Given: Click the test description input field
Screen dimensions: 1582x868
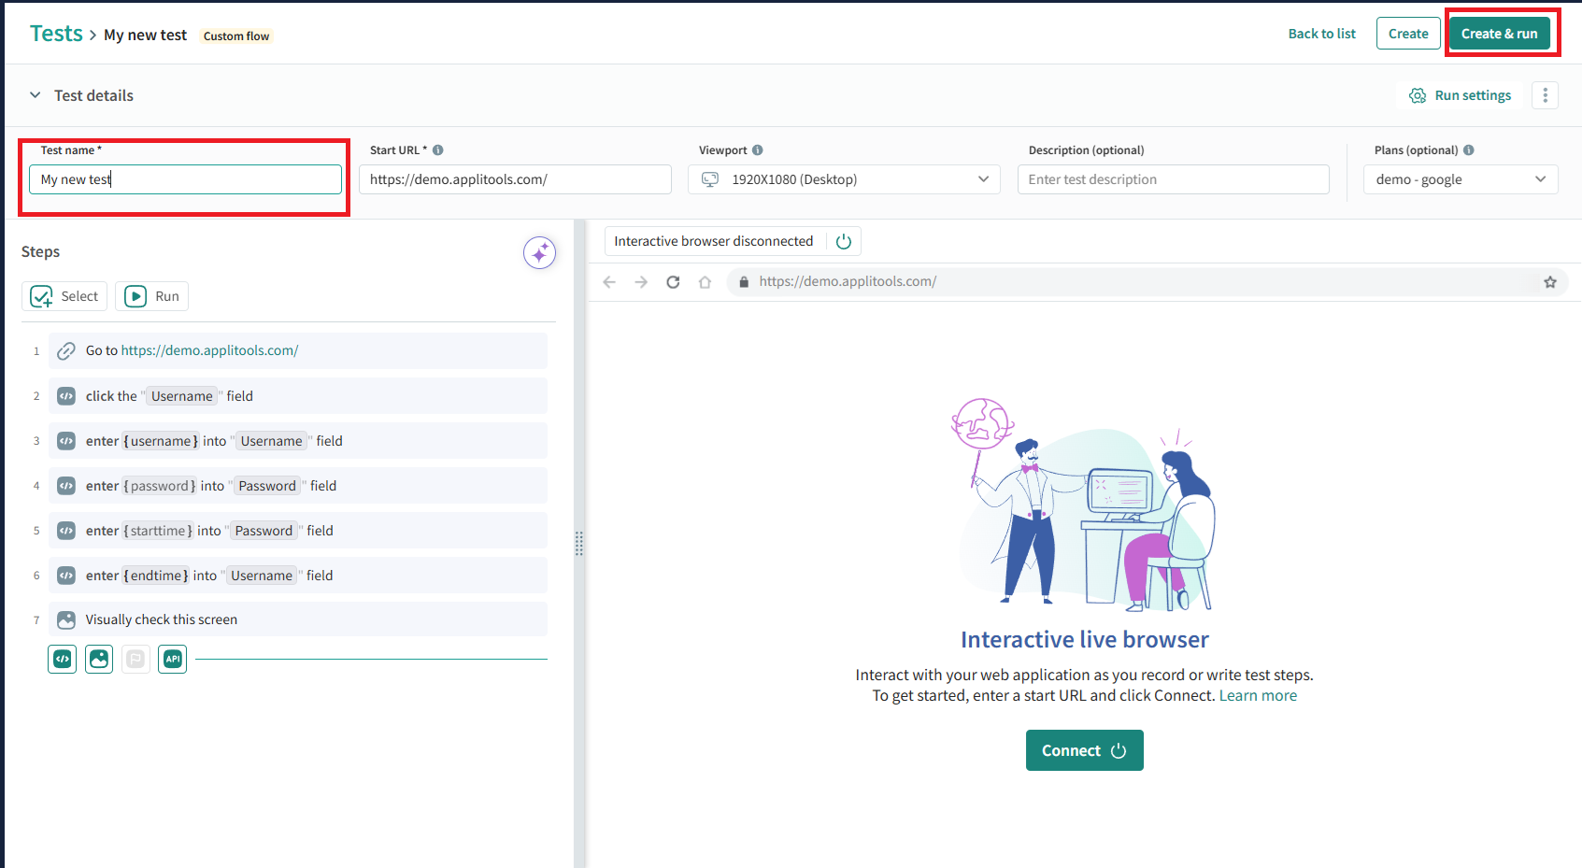Looking at the screenshot, I should pyautogui.click(x=1173, y=179).
